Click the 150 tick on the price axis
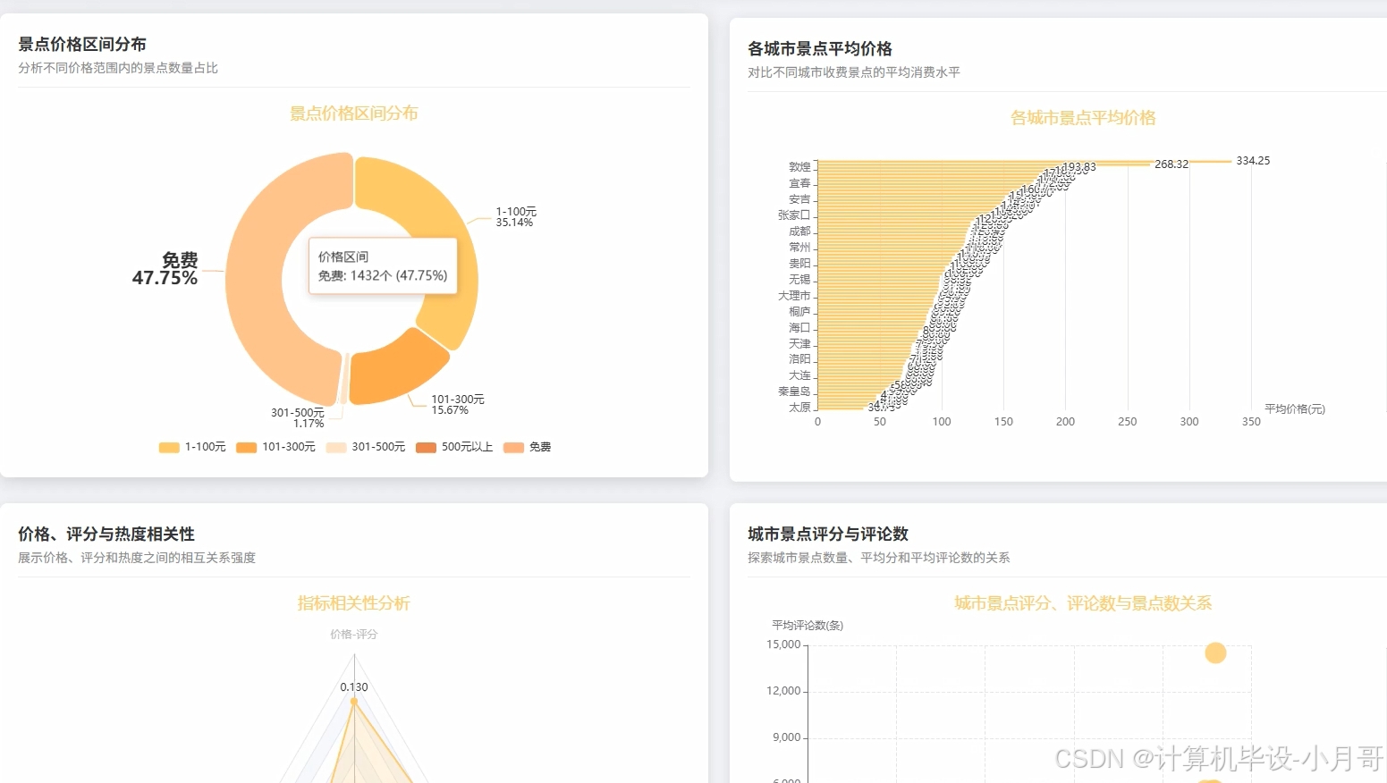 (1003, 422)
